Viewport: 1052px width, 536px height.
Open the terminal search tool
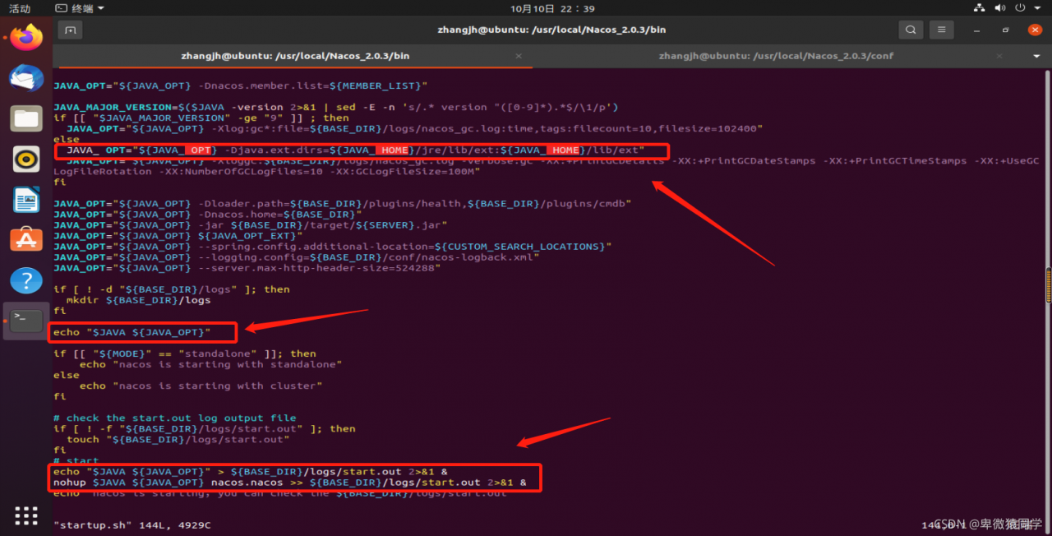(911, 30)
